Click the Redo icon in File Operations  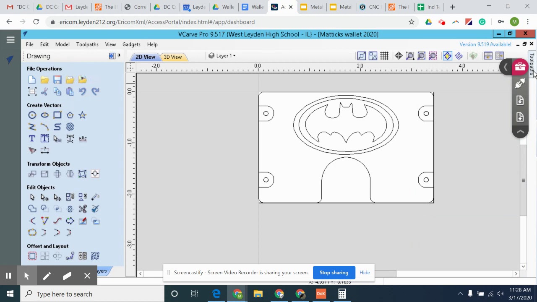(x=95, y=91)
